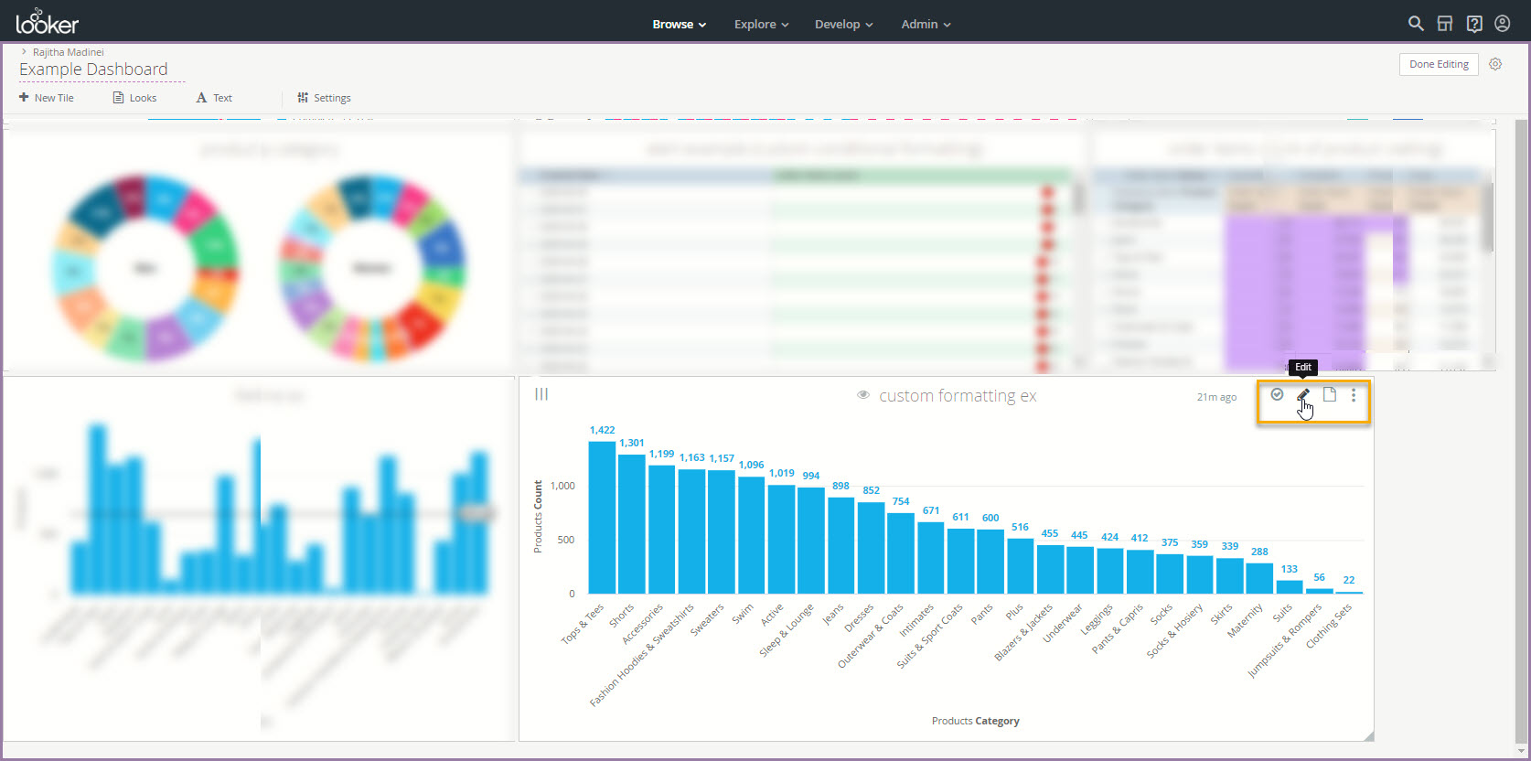Image resolution: width=1531 pixels, height=761 pixels.
Task: Open the Explore menu
Action: pos(761,25)
